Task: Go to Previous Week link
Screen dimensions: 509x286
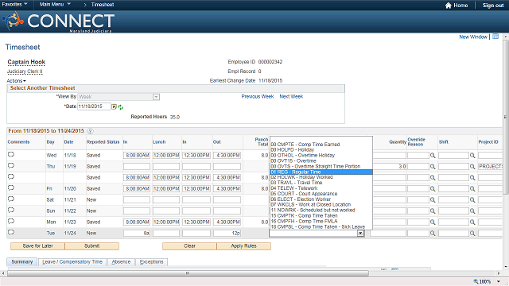Action: click(x=258, y=97)
